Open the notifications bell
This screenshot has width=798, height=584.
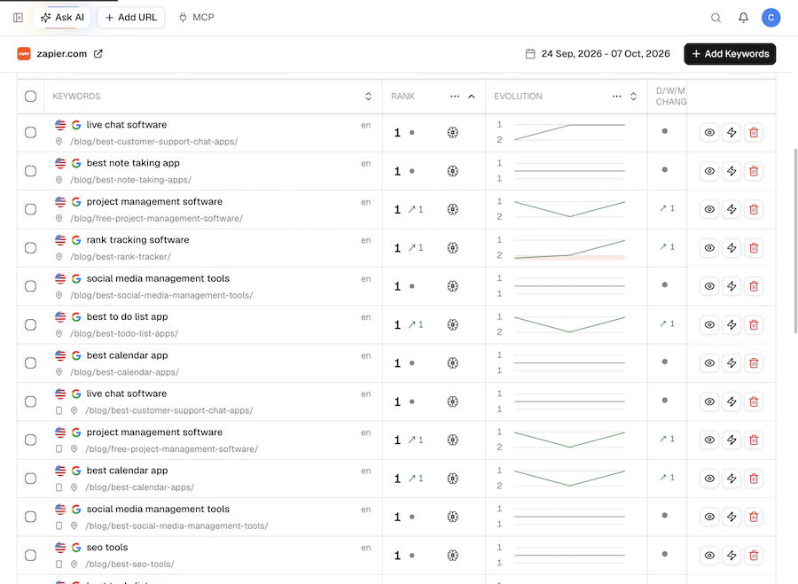pyautogui.click(x=743, y=18)
